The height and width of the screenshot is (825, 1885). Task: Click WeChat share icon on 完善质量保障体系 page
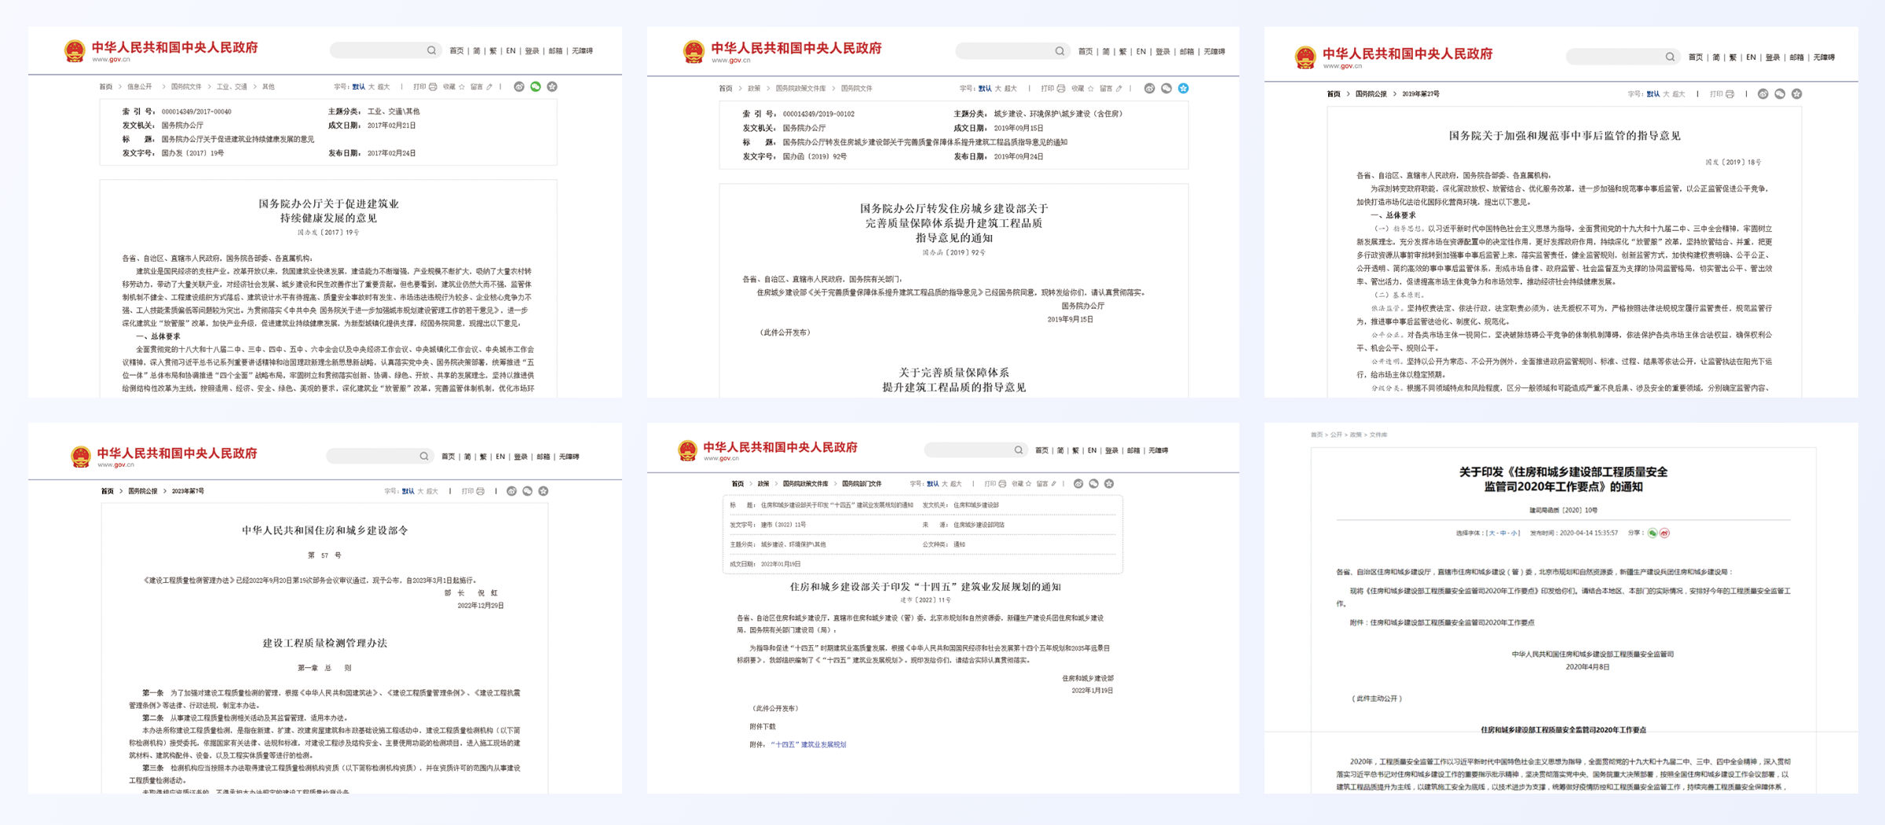pos(1166,88)
